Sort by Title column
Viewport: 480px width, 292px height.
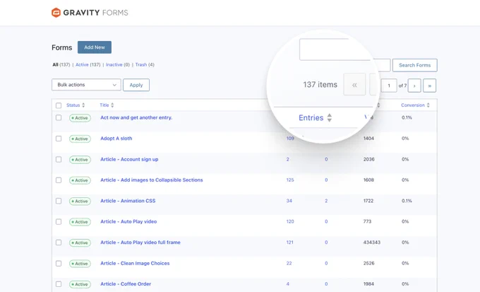(107, 105)
